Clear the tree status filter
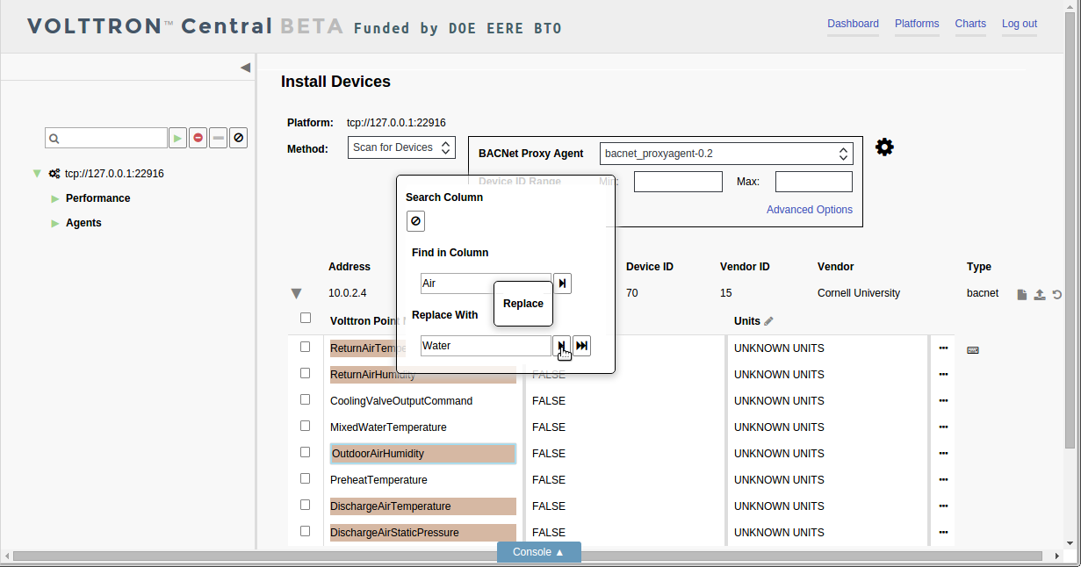1081x567 pixels. click(238, 138)
